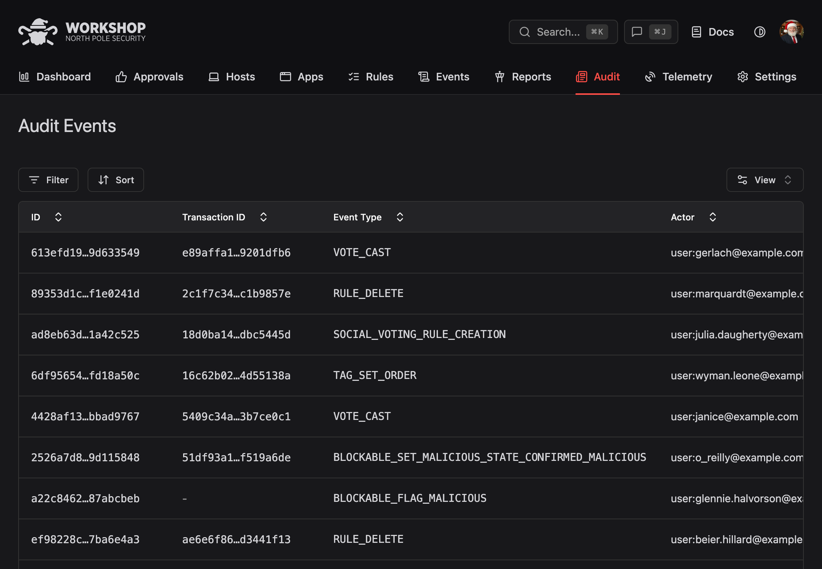
Task: Click transaction 2c1f7c34…c1b9857e
Action: (x=236, y=294)
